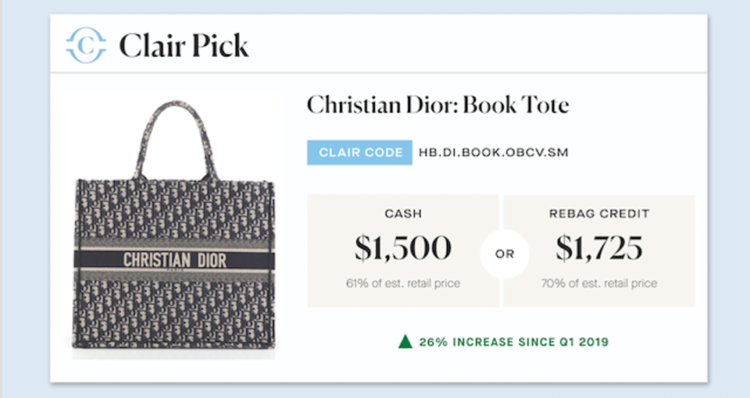
Task: Click 26% INCREASE SINCE Q1 2019 label
Action: tap(514, 342)
